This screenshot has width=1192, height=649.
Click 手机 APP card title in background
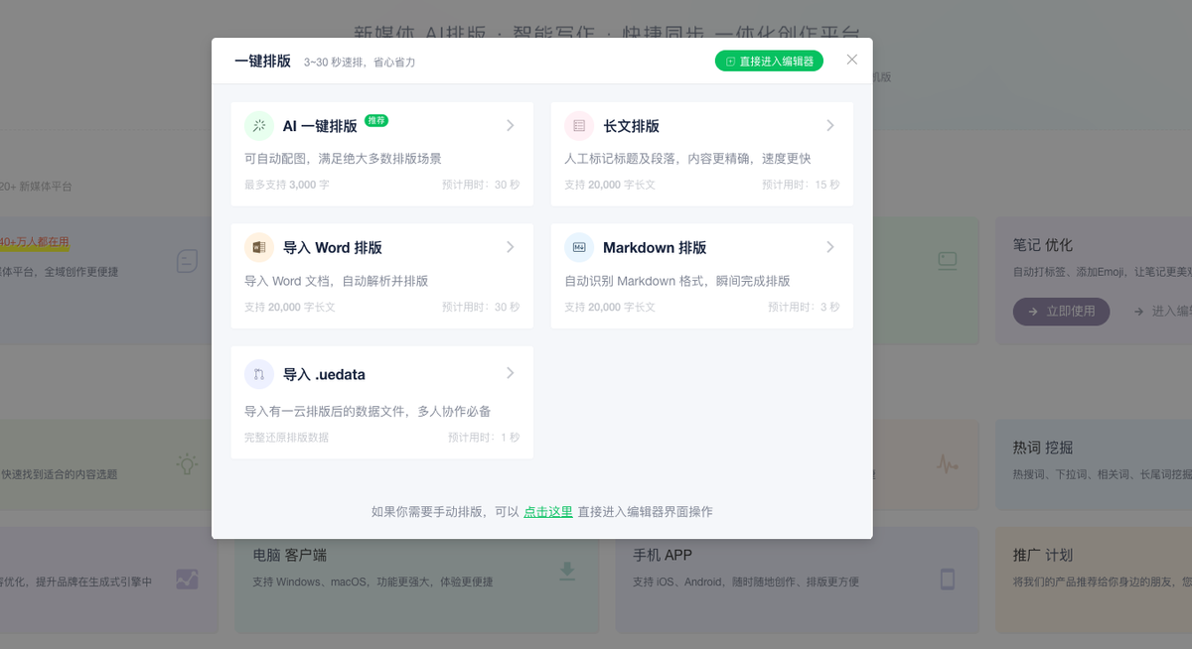click(x=663, y=555)
